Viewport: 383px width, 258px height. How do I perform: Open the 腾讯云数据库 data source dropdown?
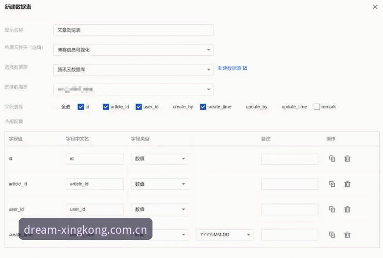[133, 70]
